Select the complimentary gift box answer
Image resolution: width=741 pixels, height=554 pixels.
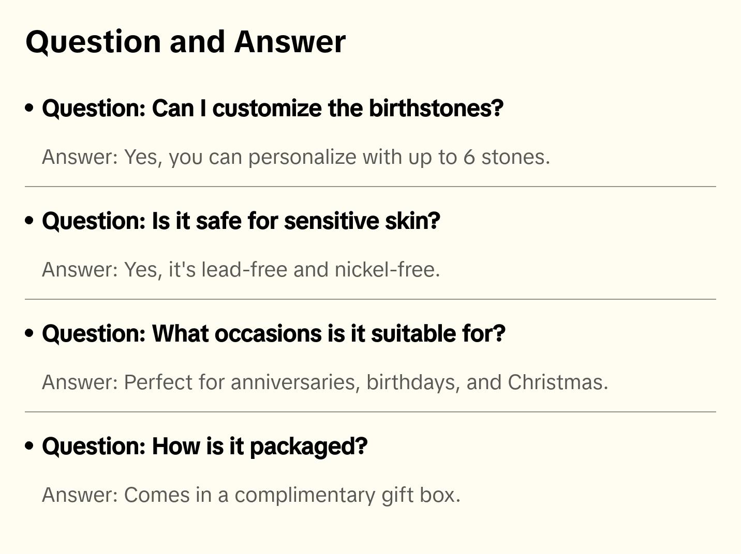[251, 495]
